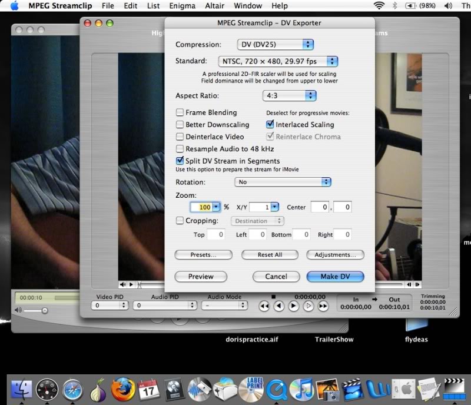Image resolution: width=471 pixels, height=405 pixels.
Task: Launch iTunes from the dock
Action: pyautogui.click(x=301, y=390)
